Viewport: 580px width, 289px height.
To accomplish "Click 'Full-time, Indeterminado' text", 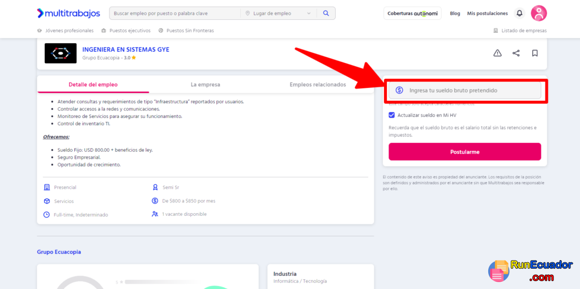I will coord(81,215).
